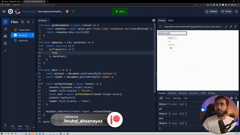Click the Replit logo
Image resolution: width=240 pixels, height=135 pixels.
click(x=10, y=12)
